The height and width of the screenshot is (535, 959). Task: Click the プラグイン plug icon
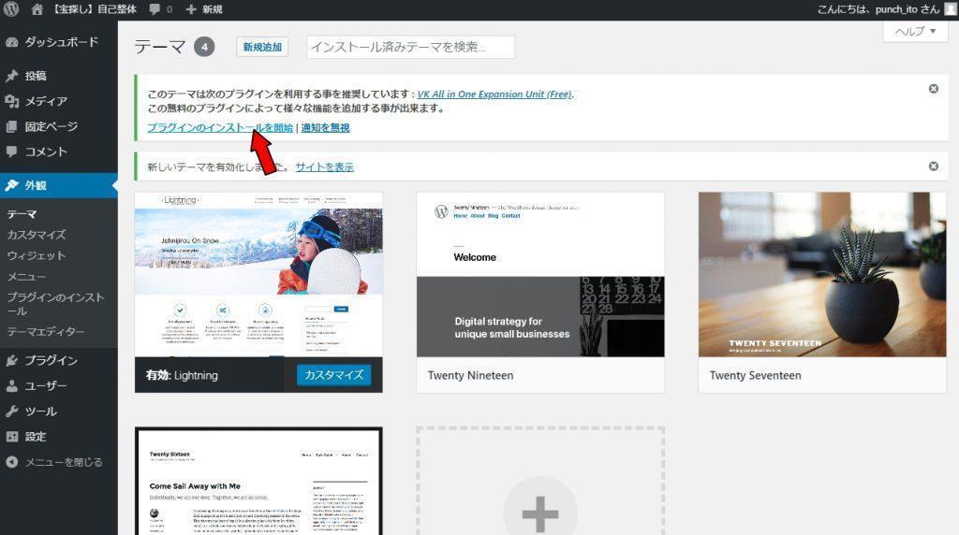click(11, 360)
